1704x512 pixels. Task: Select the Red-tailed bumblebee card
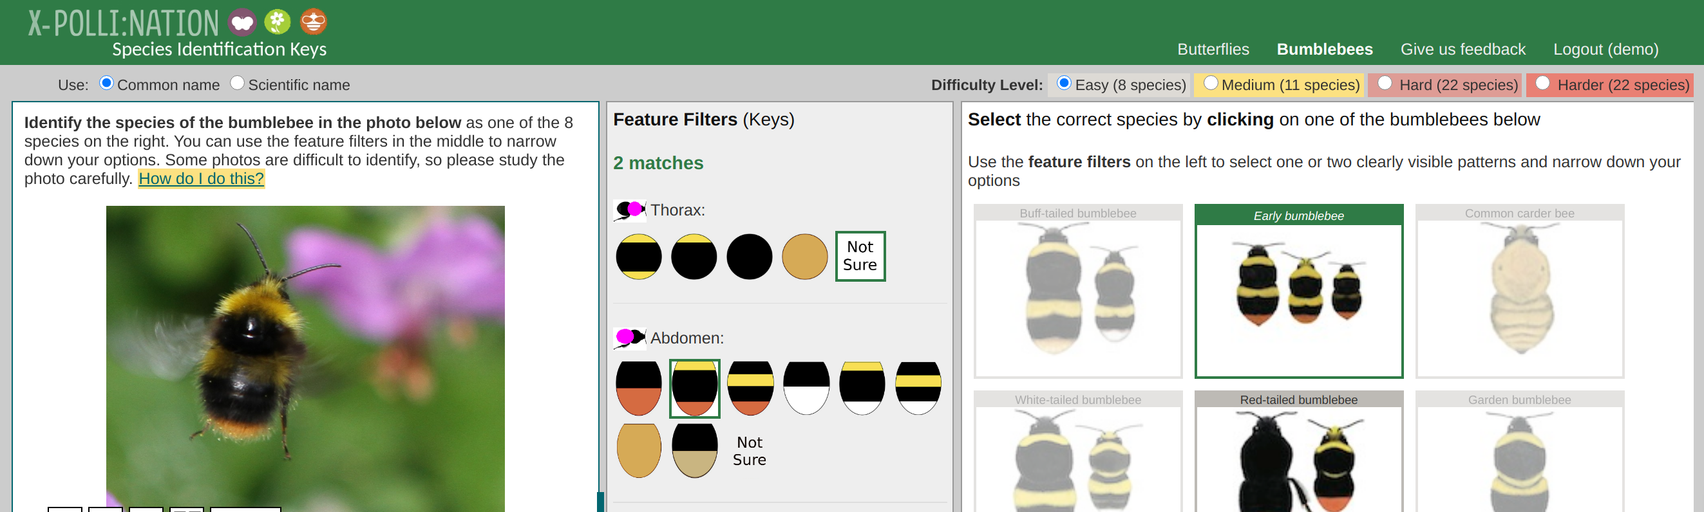click(1298, 452)
